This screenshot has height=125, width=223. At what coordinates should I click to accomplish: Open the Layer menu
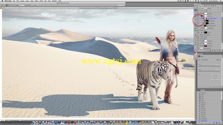point(27,1)
